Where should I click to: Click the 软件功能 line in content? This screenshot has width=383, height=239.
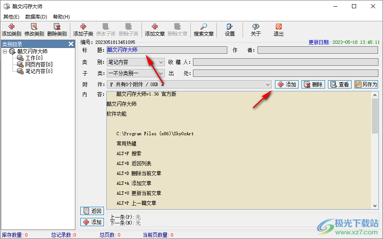[x=116, y=114]
